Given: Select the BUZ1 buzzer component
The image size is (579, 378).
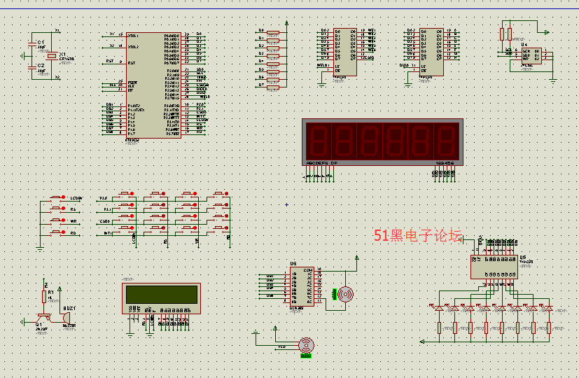Looking at the screenshot, I should click(66, 318).
